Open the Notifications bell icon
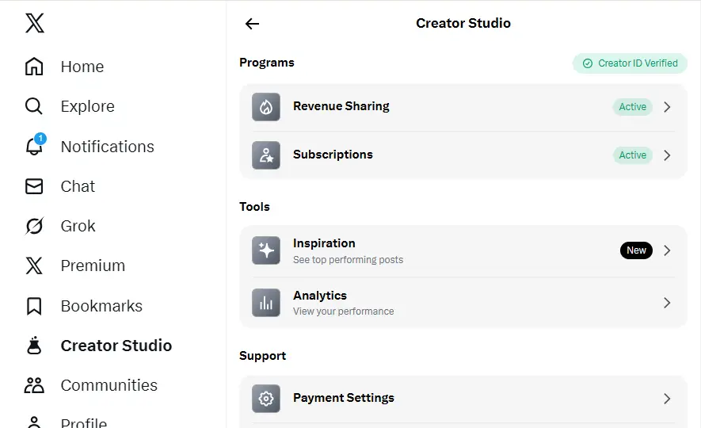Viewport: 701px width, 428px height. [x=34, y=147]
